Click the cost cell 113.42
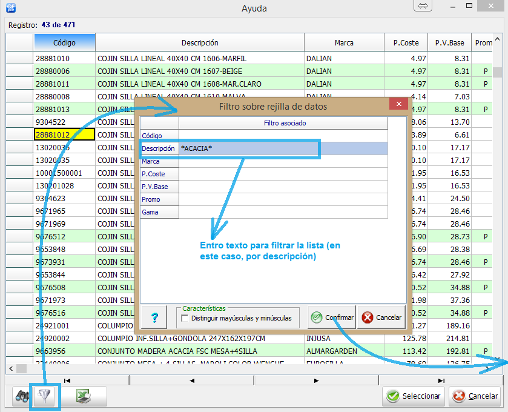The height and width of the screenshot is (412, 508). [x=406, y=351]
